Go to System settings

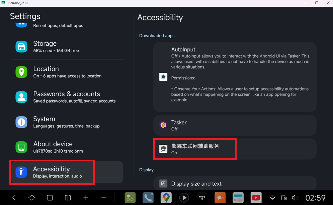[67, 122]
